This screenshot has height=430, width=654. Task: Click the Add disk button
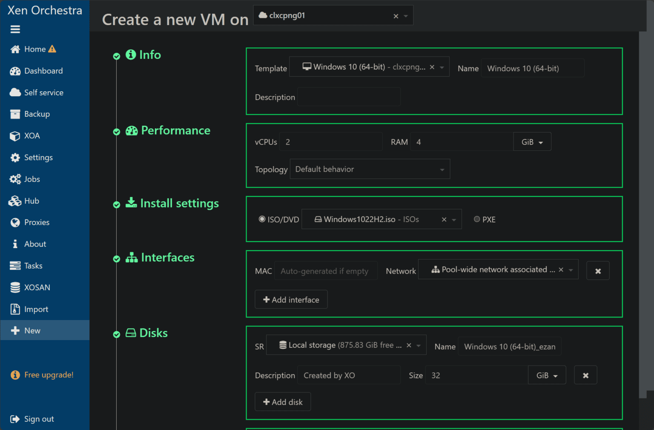tap(283, 401)
